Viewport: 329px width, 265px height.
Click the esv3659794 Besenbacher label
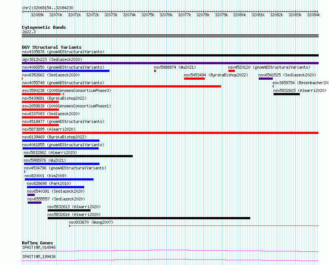click(x=301, y=83)
